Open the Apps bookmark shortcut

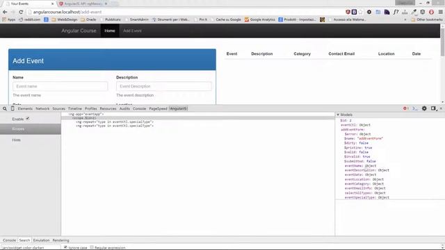click(x=9, y=19)
